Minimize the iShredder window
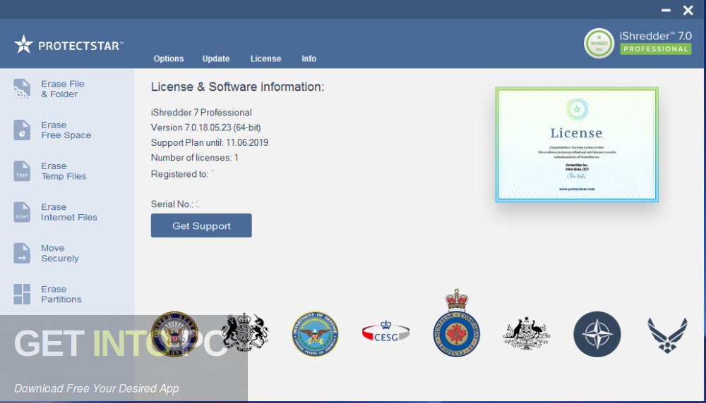Viewport: 706px width, 403px height. click(666, 10)
